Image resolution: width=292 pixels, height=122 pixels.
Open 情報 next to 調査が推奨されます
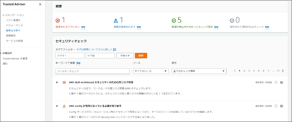(139, 27)
